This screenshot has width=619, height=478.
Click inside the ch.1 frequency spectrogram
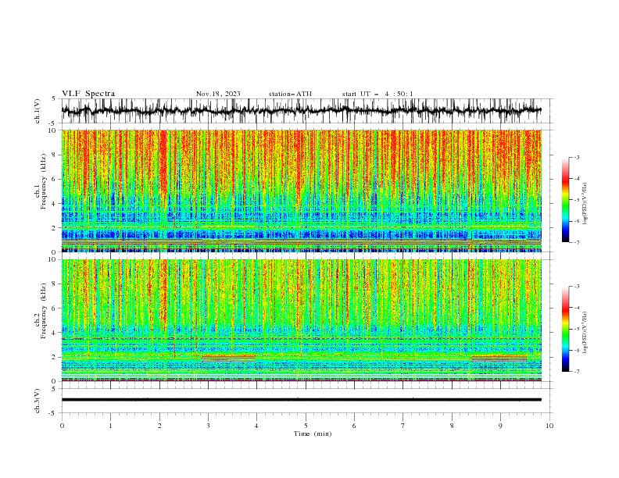(301, 191)
